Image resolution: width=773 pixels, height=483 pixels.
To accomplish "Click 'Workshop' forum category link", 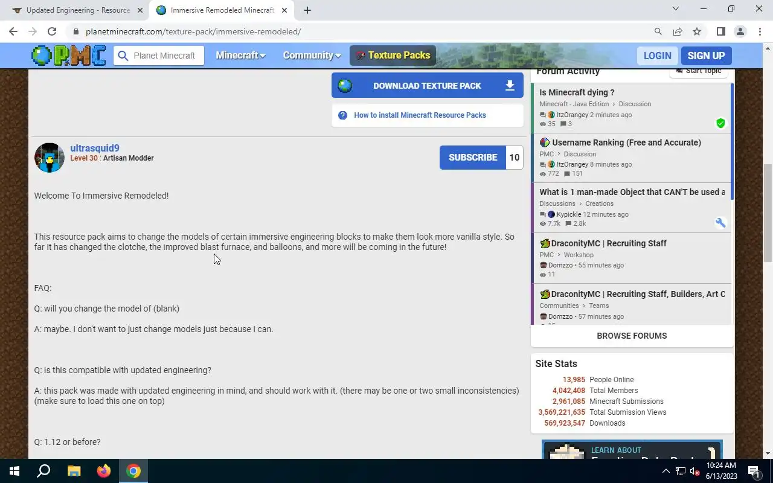I will [x=579, y=255].
